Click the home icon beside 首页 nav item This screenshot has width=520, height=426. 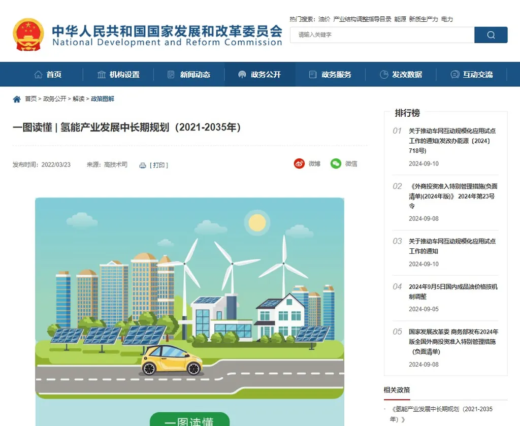click(x=39, y=75)
